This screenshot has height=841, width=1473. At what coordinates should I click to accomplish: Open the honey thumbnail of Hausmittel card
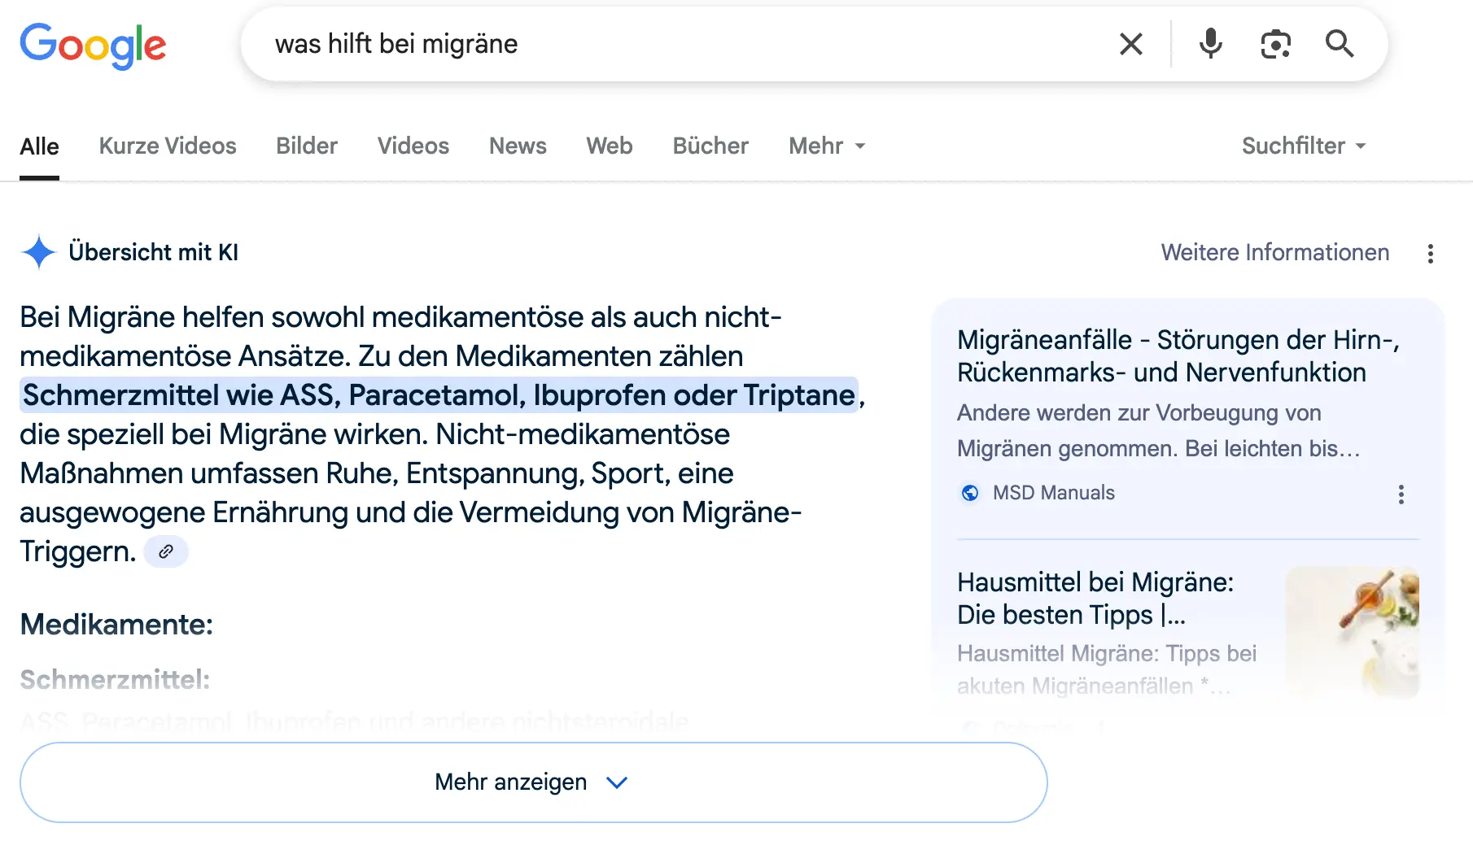tap(1353, 632)
